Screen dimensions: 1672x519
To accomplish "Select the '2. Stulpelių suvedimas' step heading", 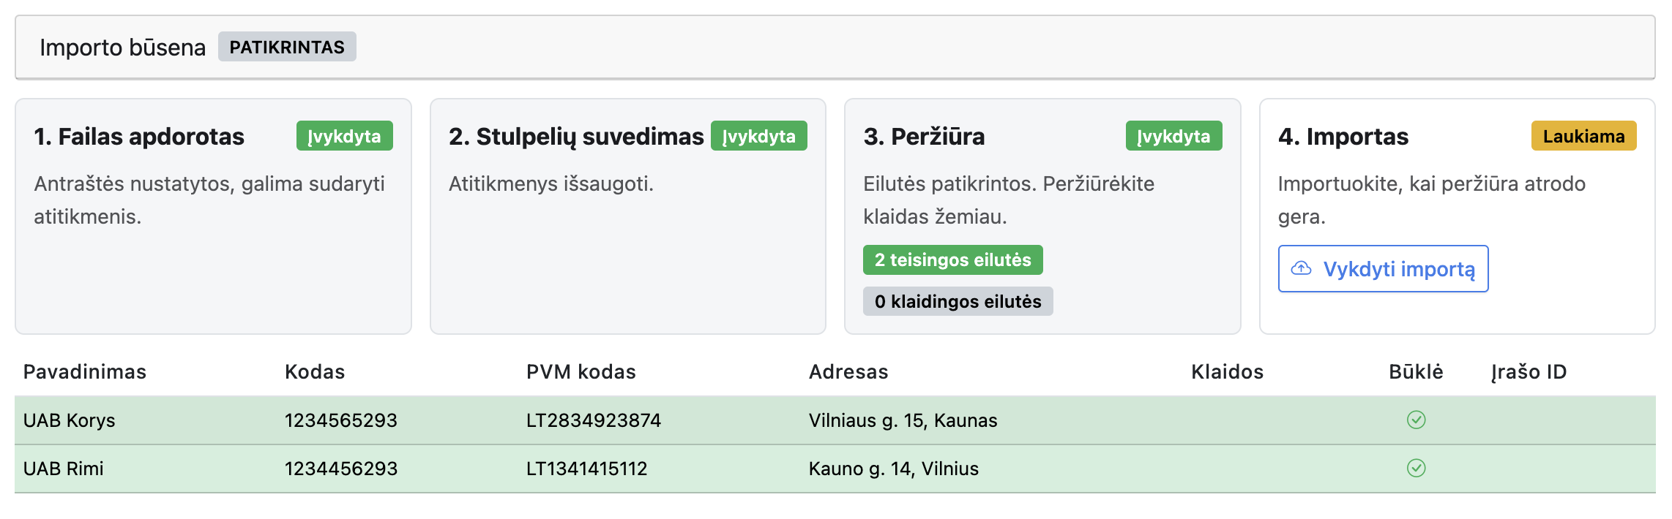I will pyautogui.click(x=576, y=137).
